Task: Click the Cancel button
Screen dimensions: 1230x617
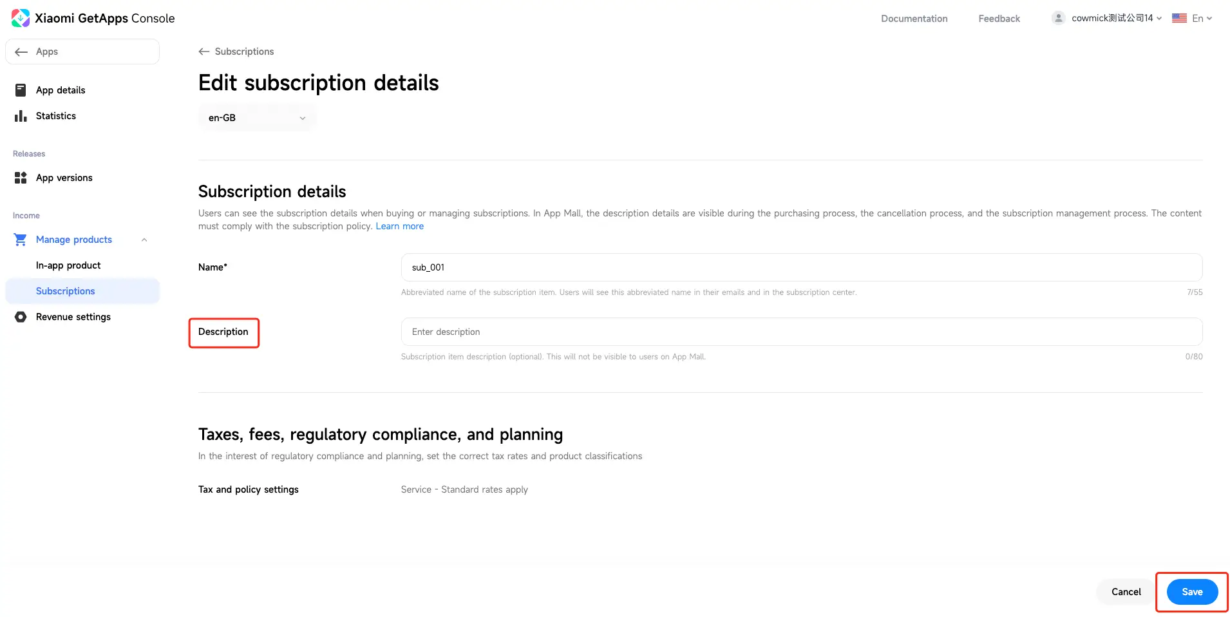Action: click(1126, 592)
